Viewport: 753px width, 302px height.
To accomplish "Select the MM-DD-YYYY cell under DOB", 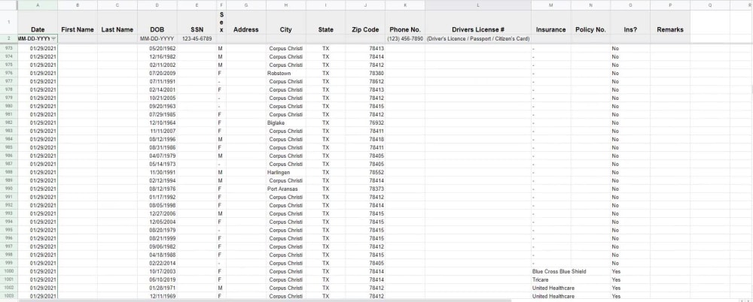I will pyautogui.click(x=157, y=38).
